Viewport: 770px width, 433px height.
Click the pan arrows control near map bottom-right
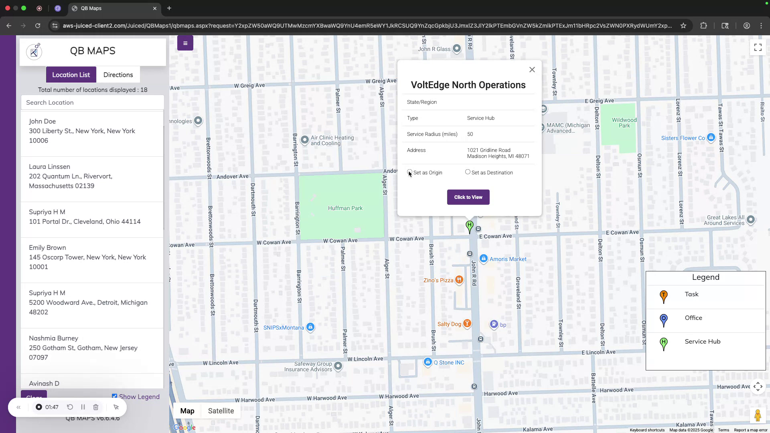[x=758, y=386]
